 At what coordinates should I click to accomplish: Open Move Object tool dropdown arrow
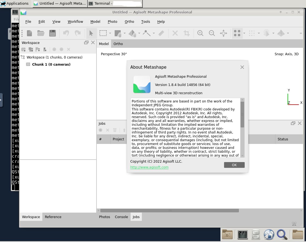139,33
